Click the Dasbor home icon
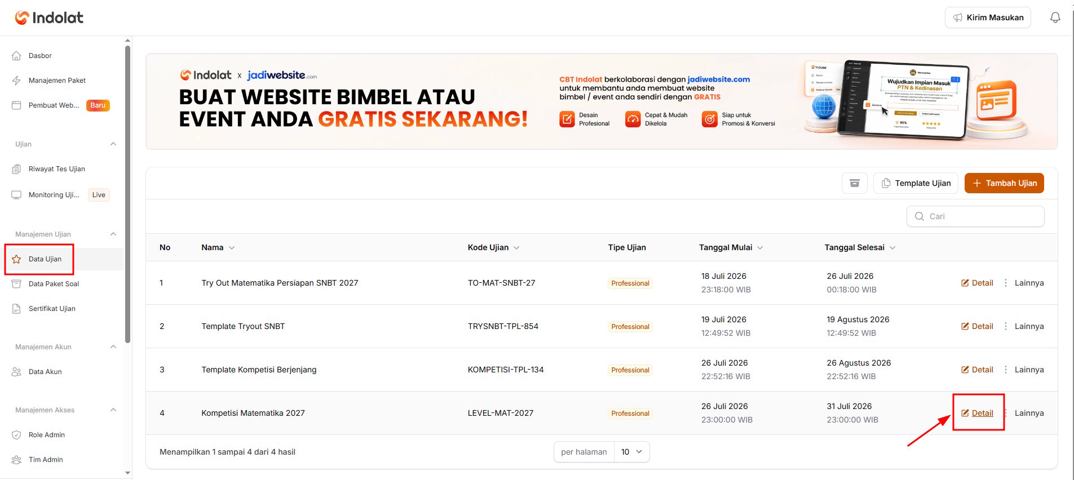Viewport: 1074px width, 480px height. [16, 56]
